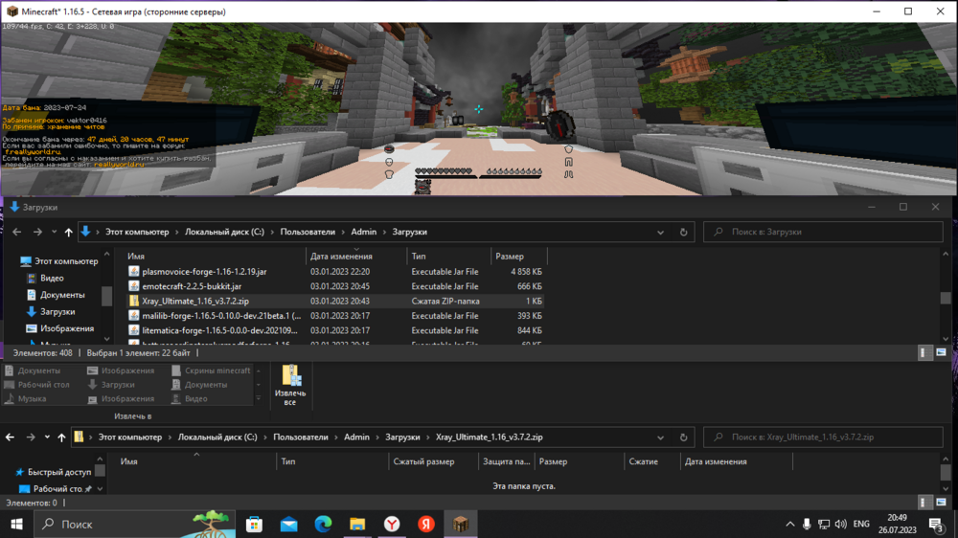The height and width of the screenshot is (538, 958).
Task: Open File Explorer from the taskbar
Action: (357, 524)
